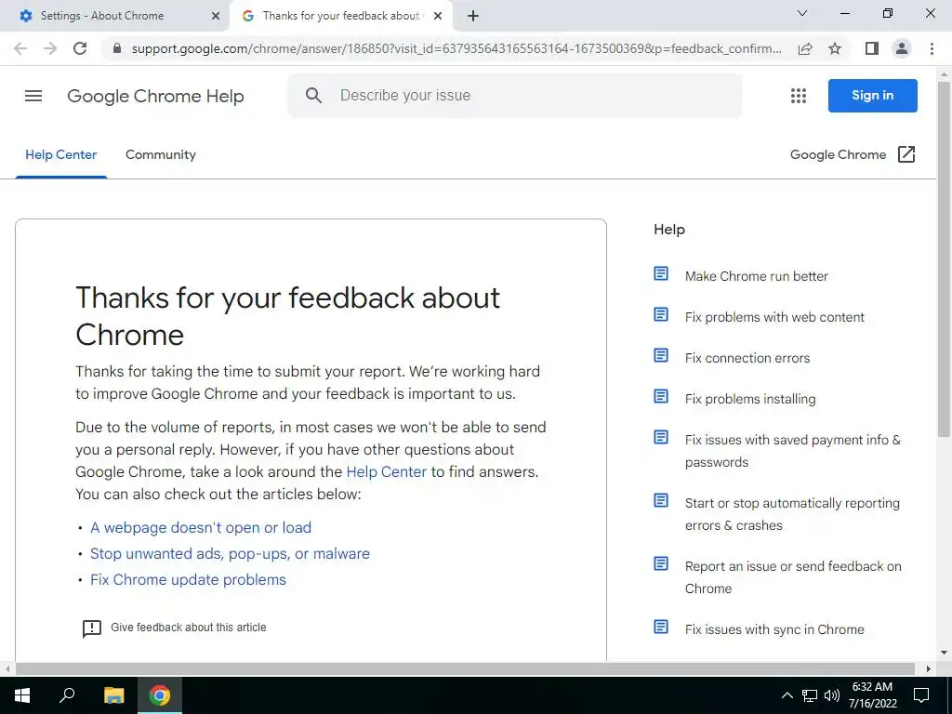Click Give feedback about this article
This screenshot has height=714, width=952.
tap(188, 628)
